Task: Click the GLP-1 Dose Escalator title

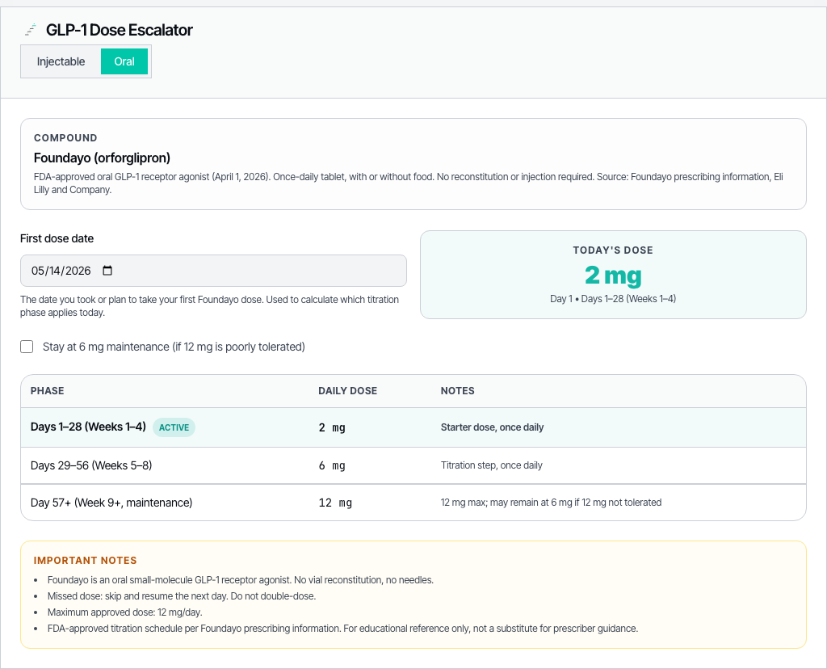Action: click(x=120, y=30)
